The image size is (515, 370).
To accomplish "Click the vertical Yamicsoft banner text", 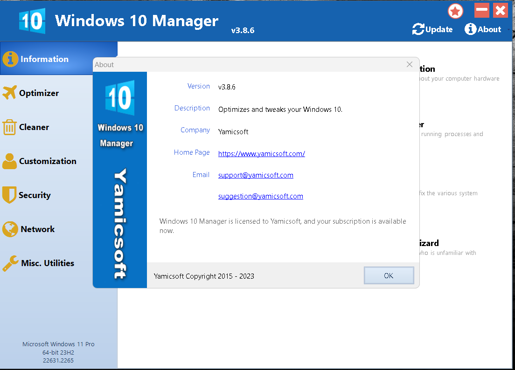I will 120,224.
